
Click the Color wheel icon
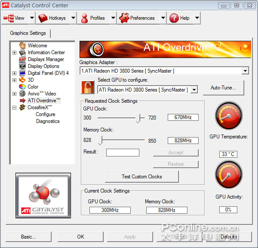pyautogui.click(x=22, y=87)
